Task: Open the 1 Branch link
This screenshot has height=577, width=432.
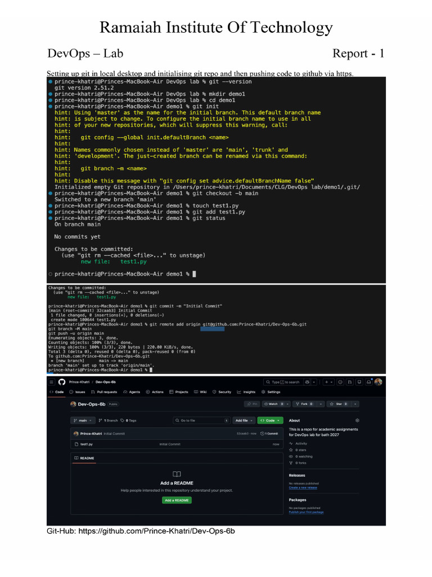Action: point(109,420)
